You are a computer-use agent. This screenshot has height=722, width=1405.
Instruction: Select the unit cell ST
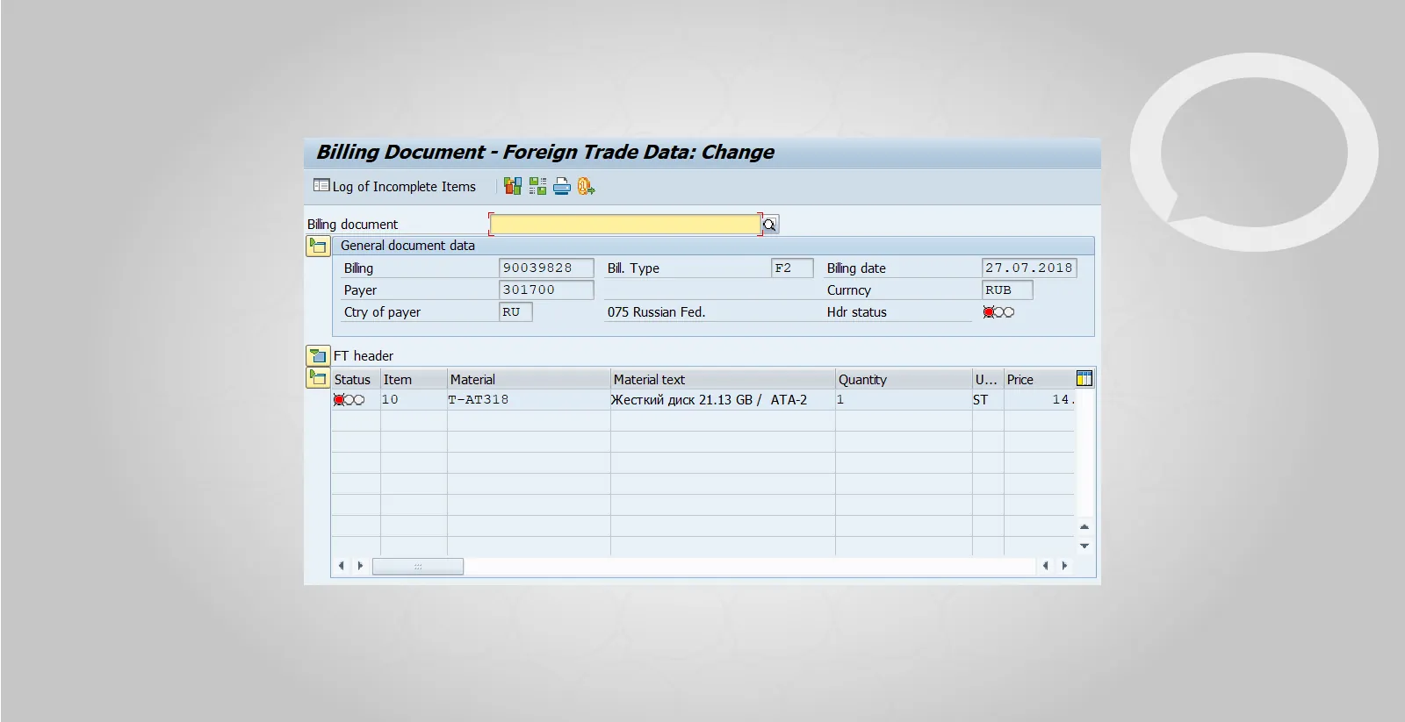tap(988, 400)
